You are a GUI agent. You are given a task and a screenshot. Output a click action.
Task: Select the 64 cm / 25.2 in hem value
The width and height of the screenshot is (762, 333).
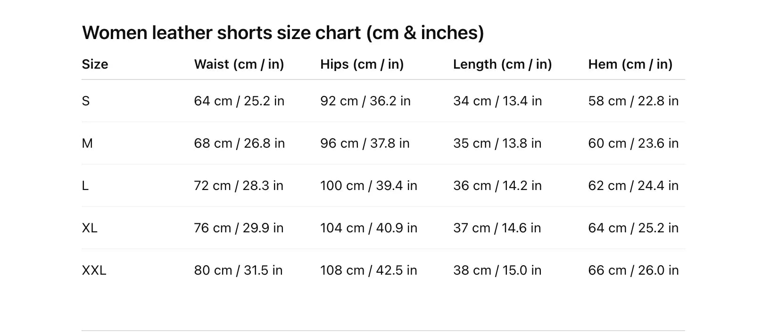633,228
